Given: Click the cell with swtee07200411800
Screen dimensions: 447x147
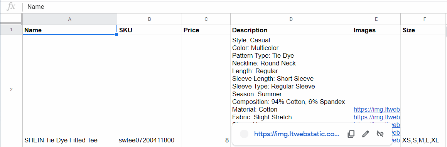Looking at the screenshot, I should tap(149, 90).
